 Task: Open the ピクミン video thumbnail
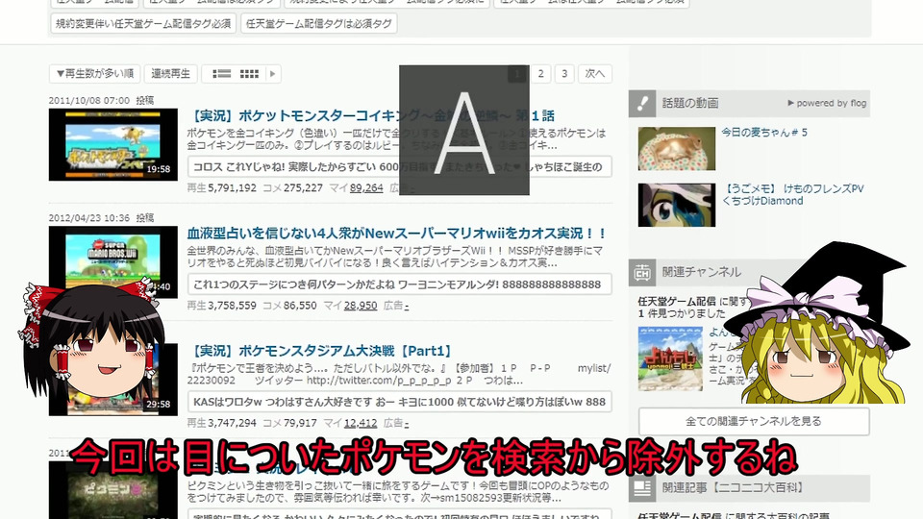tap(113, 489)
